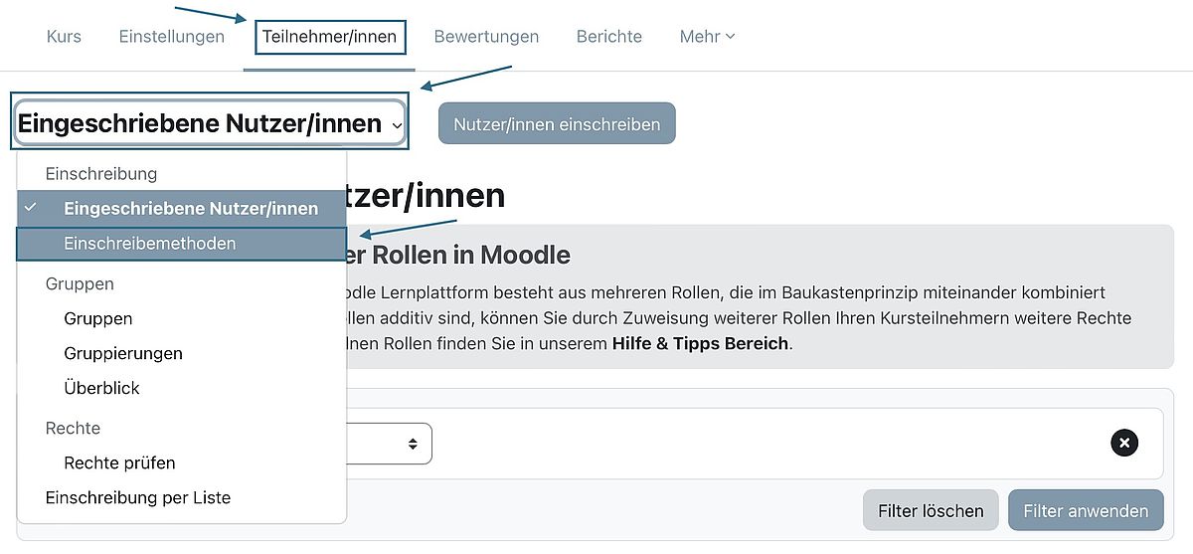Select Gruppen menu entry

click(x=98, y=319)
